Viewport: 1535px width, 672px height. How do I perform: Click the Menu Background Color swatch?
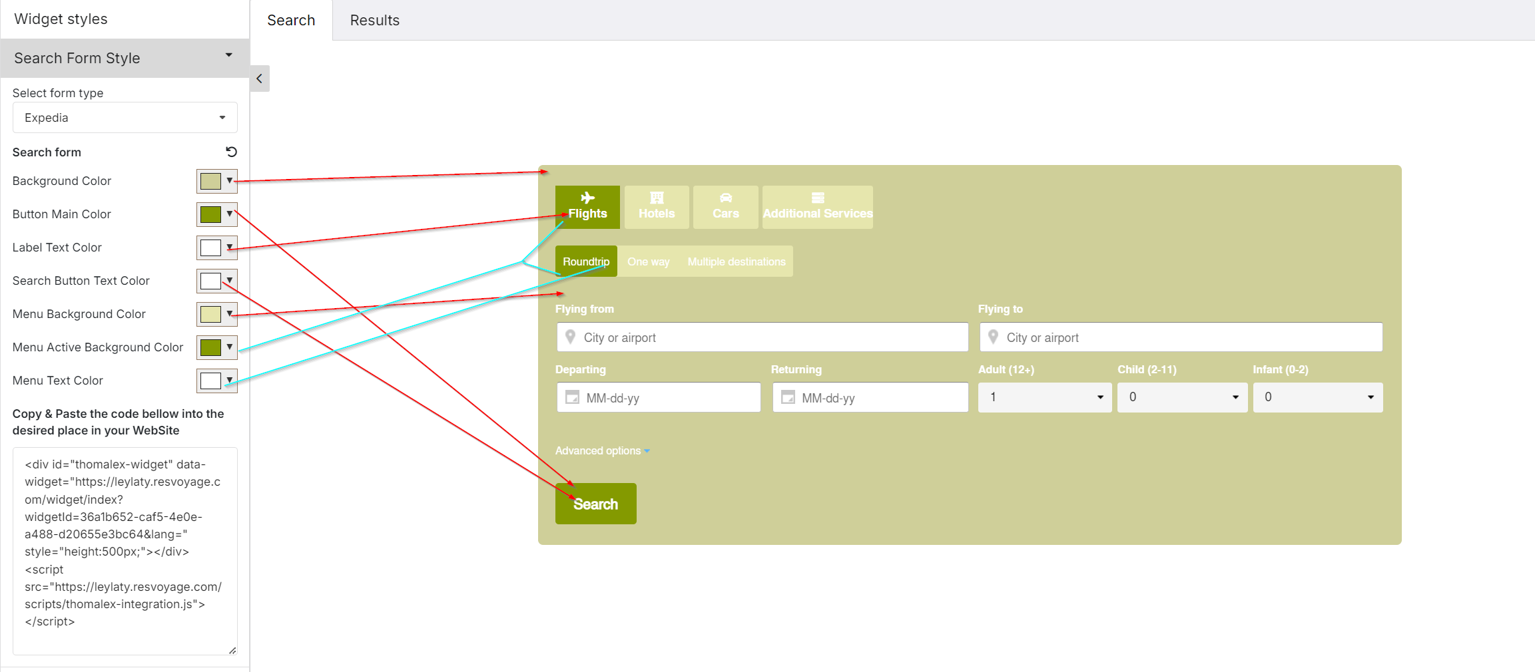[210, 314]
